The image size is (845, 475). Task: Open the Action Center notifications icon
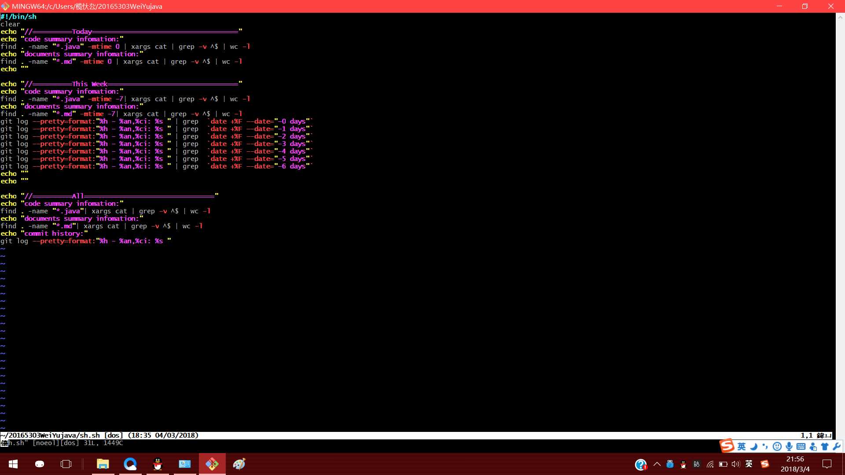pyautogui.click(x=827, y=464)
